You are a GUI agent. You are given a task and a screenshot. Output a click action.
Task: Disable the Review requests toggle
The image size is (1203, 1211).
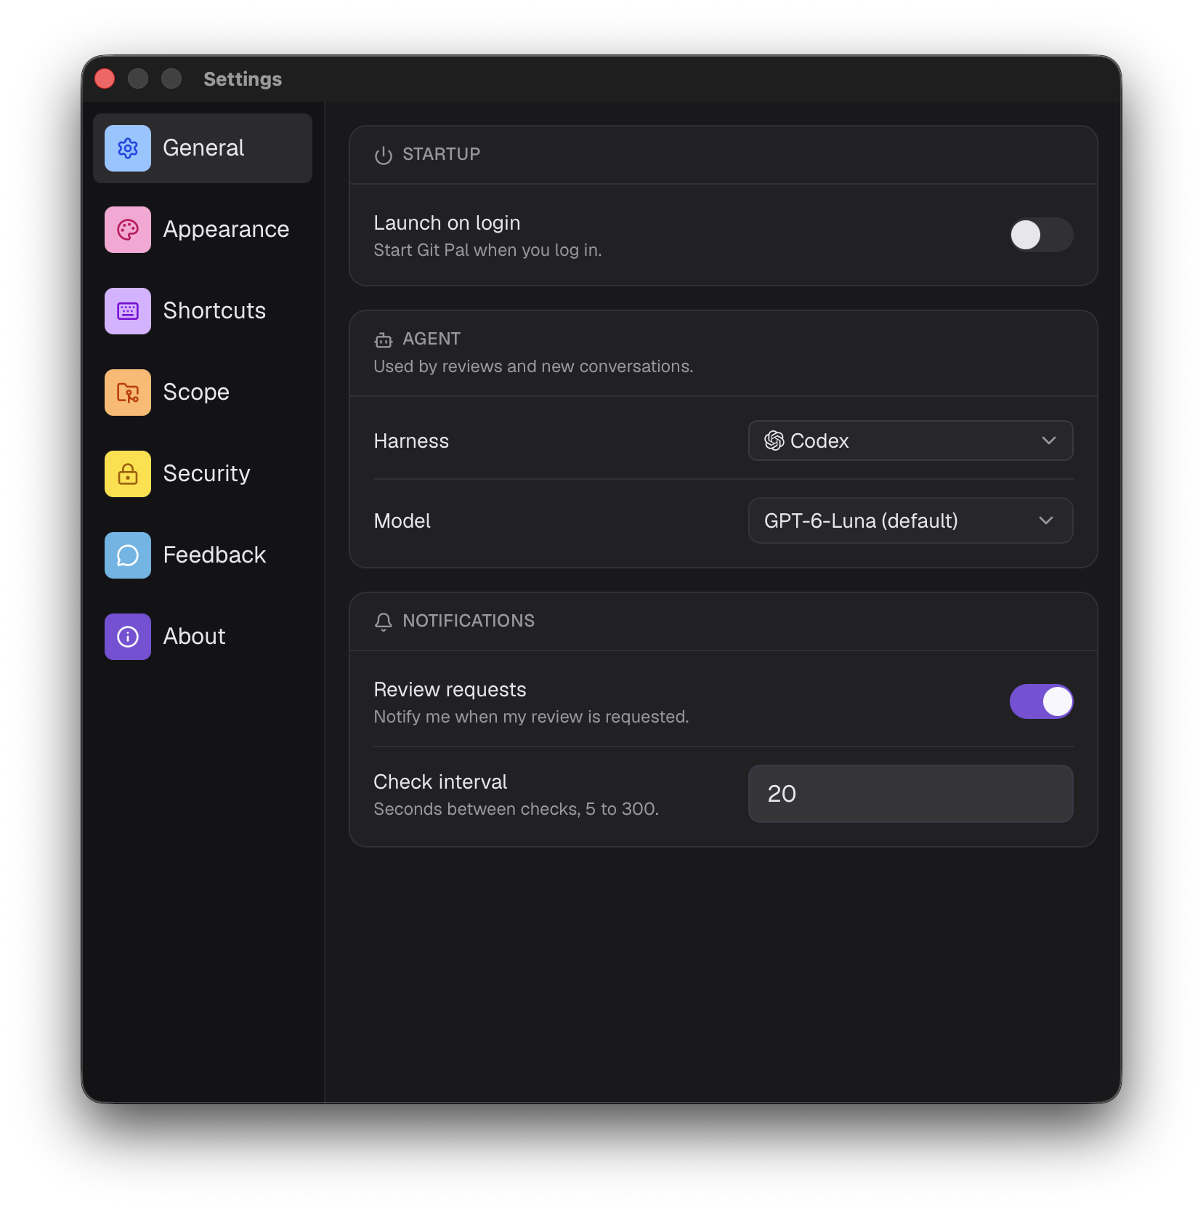pos(1041,701)
